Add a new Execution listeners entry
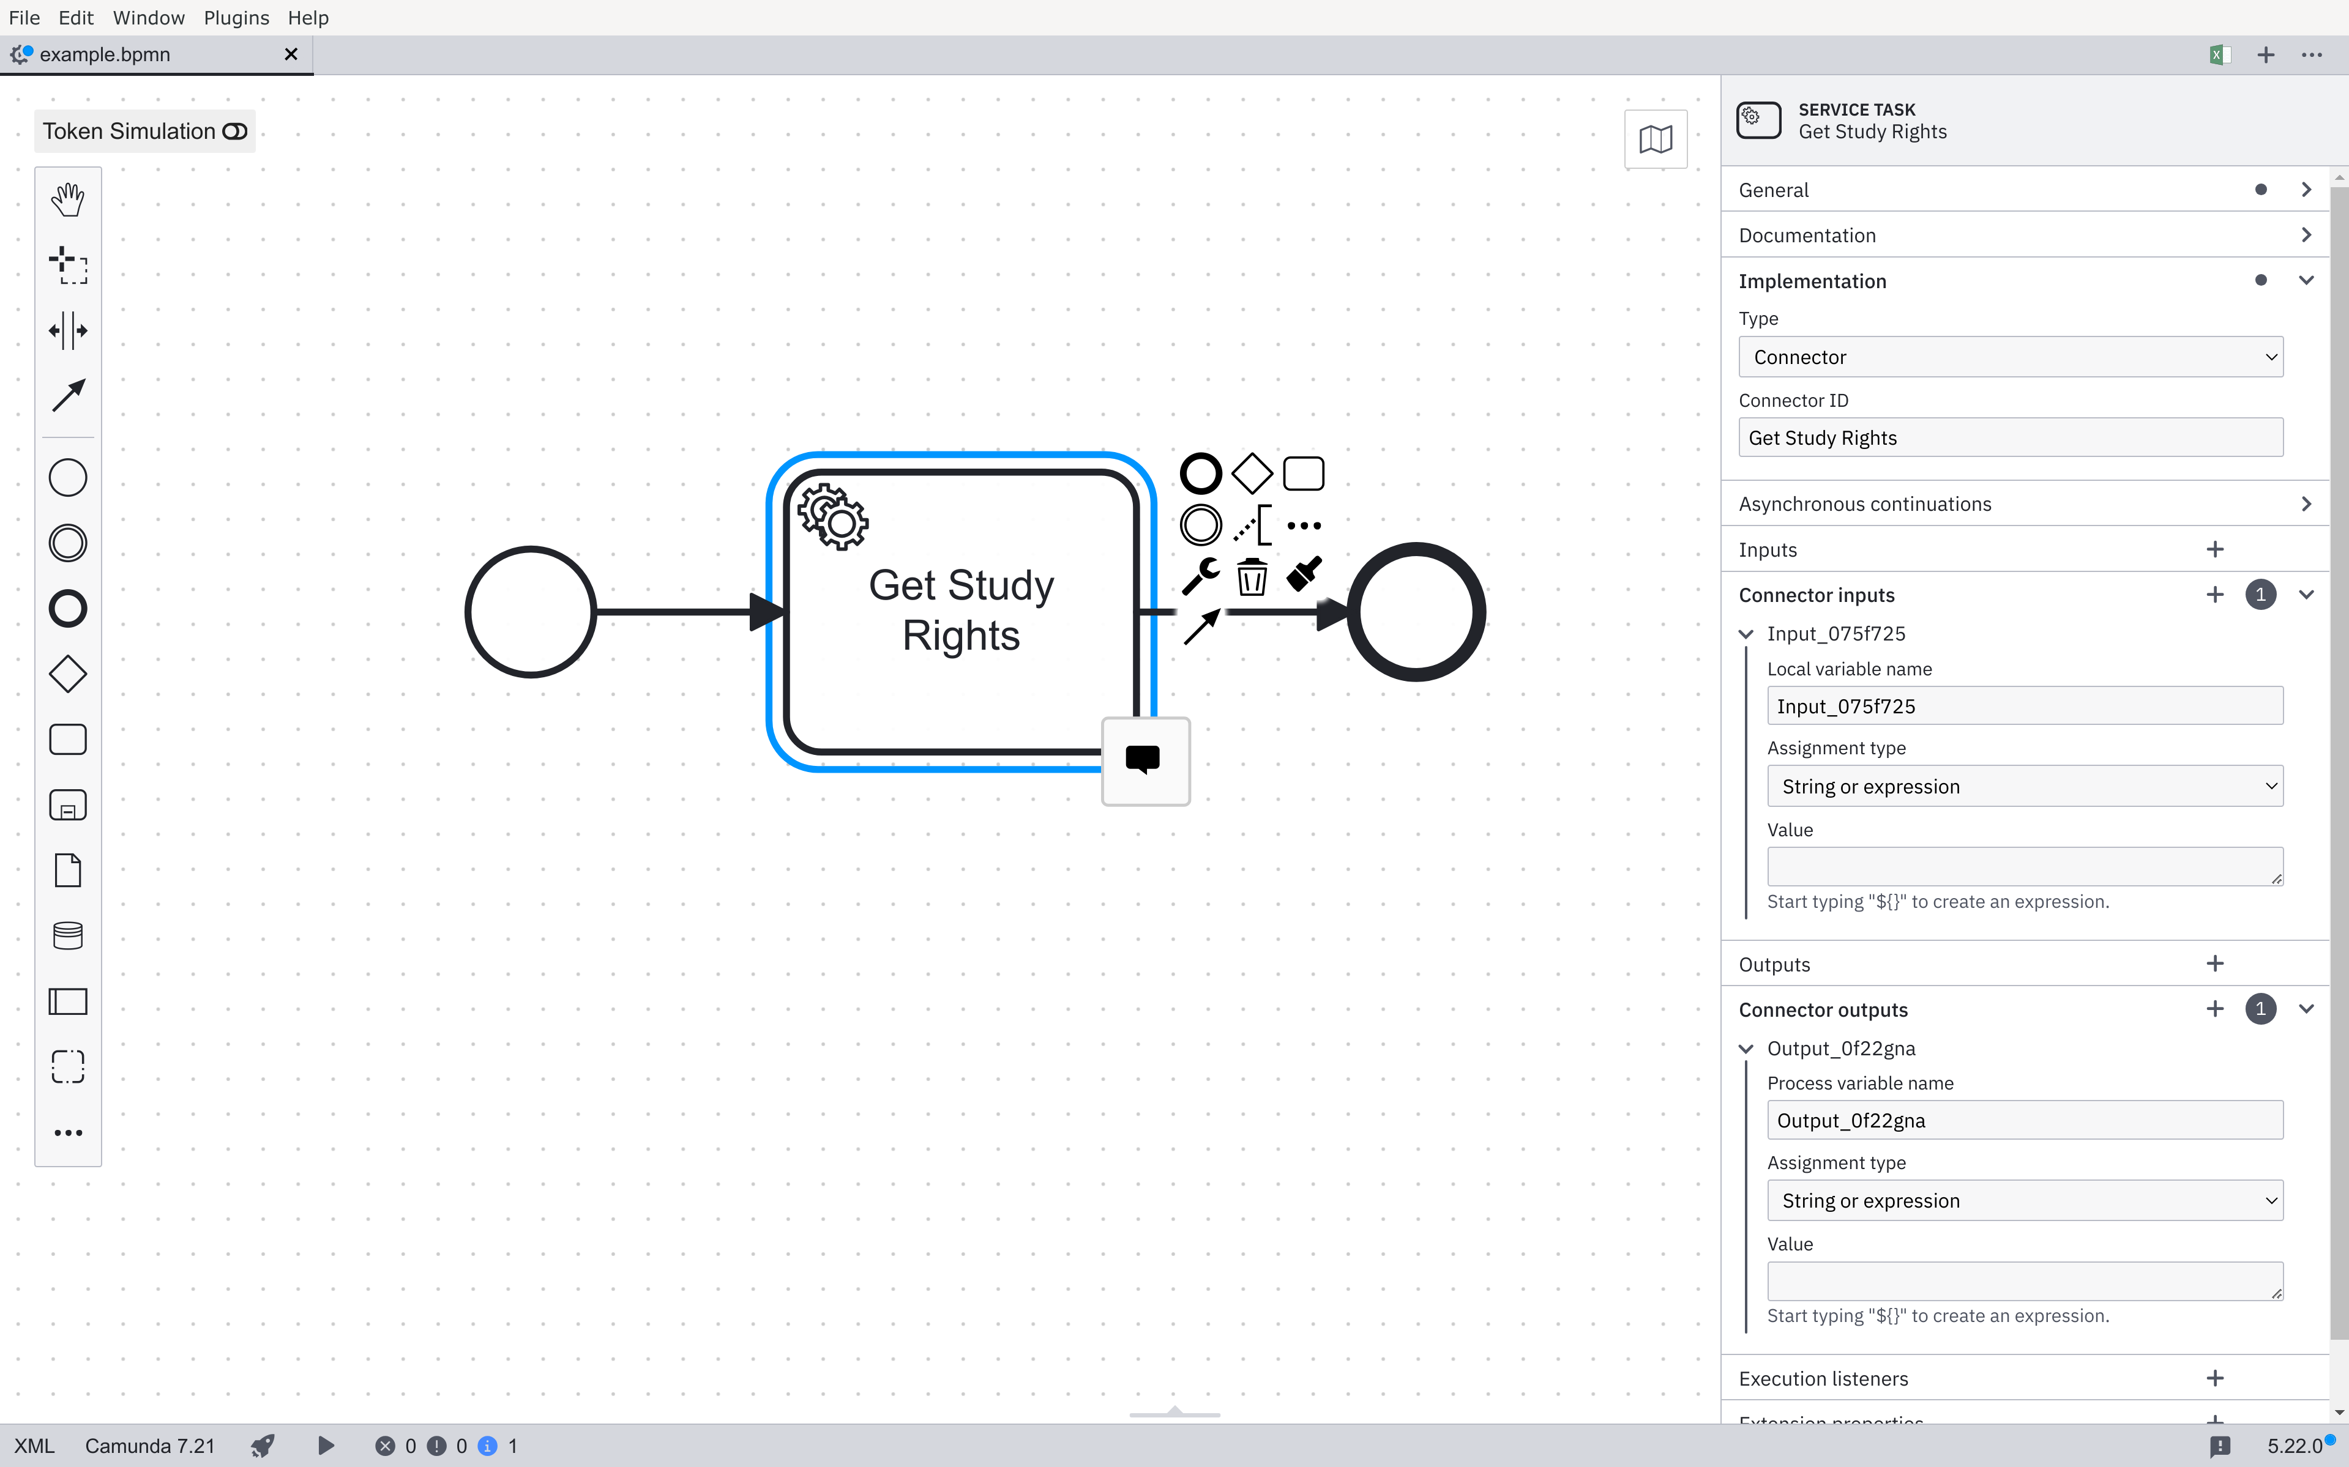The width and height of the screenshot is (2349, 1467). coord(2215,1378)
